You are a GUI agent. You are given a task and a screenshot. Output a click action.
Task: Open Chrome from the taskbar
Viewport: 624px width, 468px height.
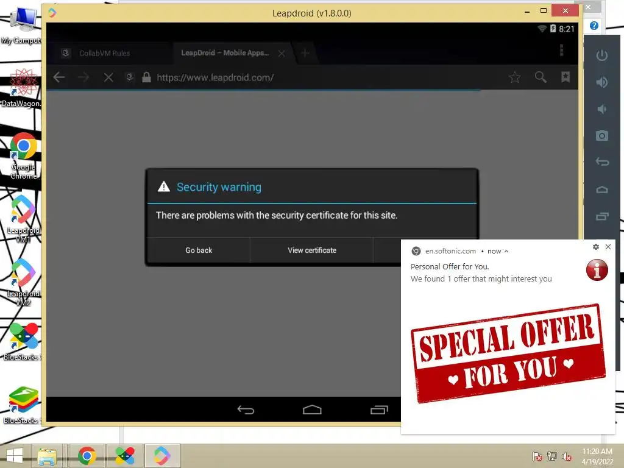pyautogui.click(x=87, y=456)
